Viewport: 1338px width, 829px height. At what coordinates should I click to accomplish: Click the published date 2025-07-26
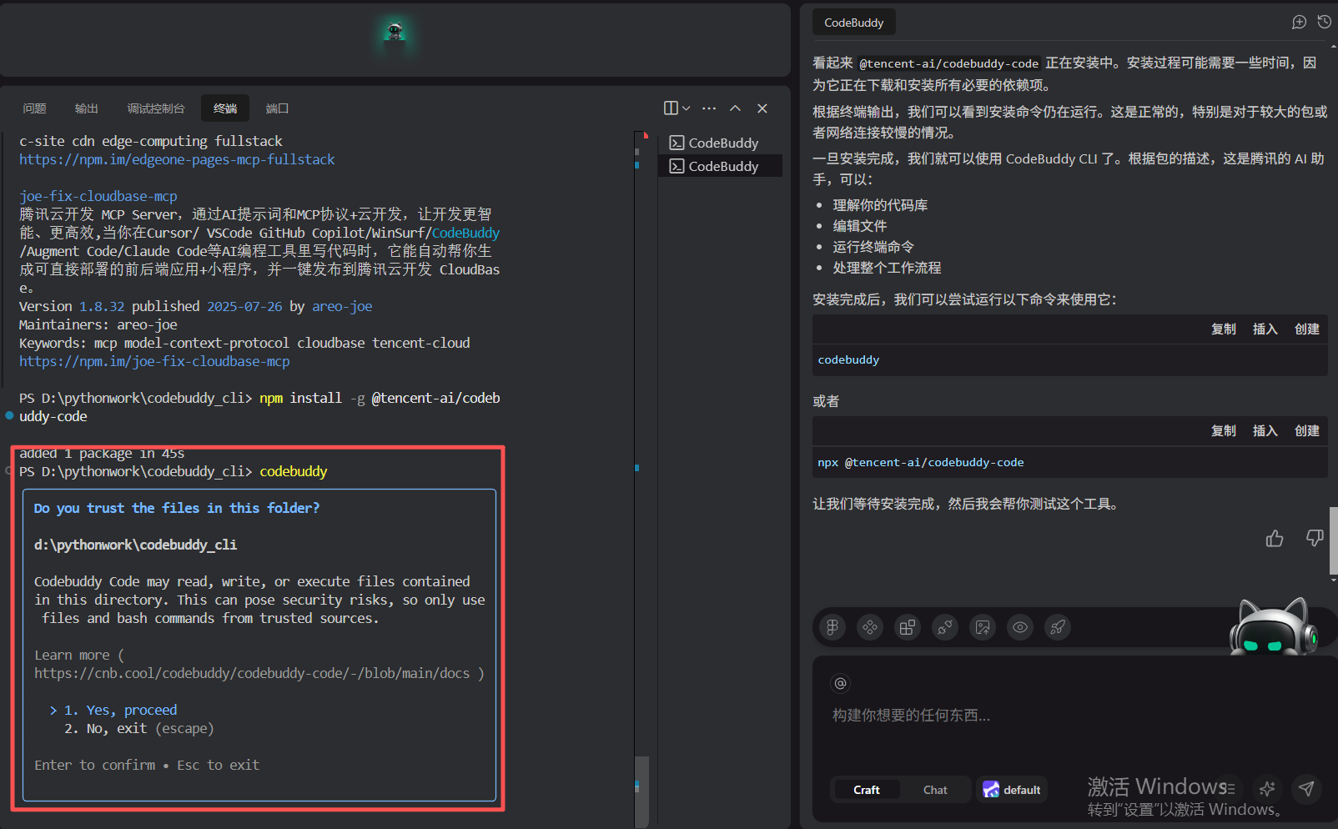[244, 306]
